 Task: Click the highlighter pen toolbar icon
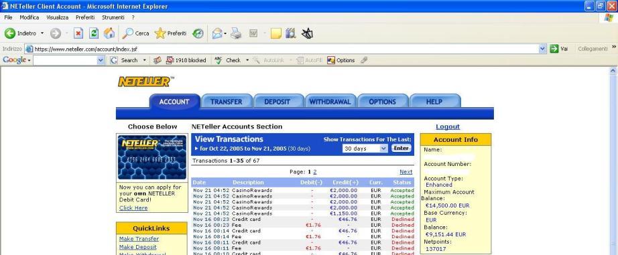click(364, 60)
